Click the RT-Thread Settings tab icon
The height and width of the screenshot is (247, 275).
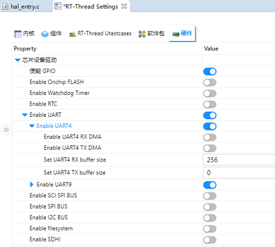(x=58, y=6)
